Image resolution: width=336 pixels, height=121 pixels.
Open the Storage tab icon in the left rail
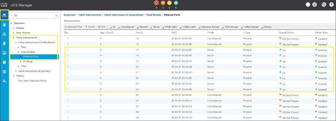4,62
